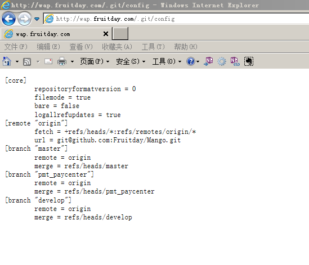Viewport: 309px width, 265px height.
Task: Close the wap.fruitday.com tab
Action: coord(106,34)
